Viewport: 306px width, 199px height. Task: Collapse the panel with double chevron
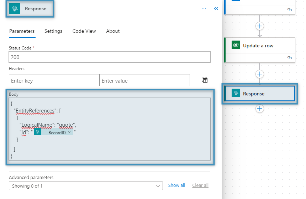pos(216,9)
